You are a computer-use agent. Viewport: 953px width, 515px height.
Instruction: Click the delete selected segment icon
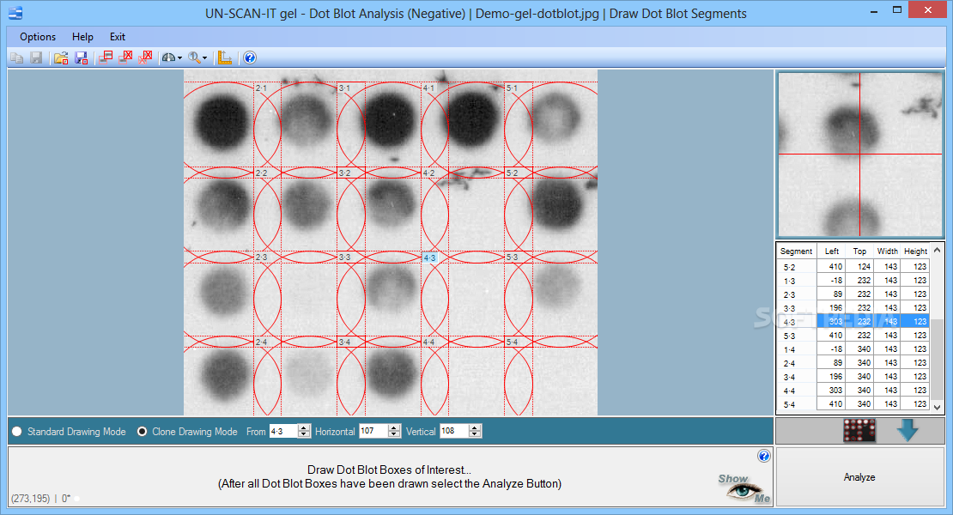point(126,58)
